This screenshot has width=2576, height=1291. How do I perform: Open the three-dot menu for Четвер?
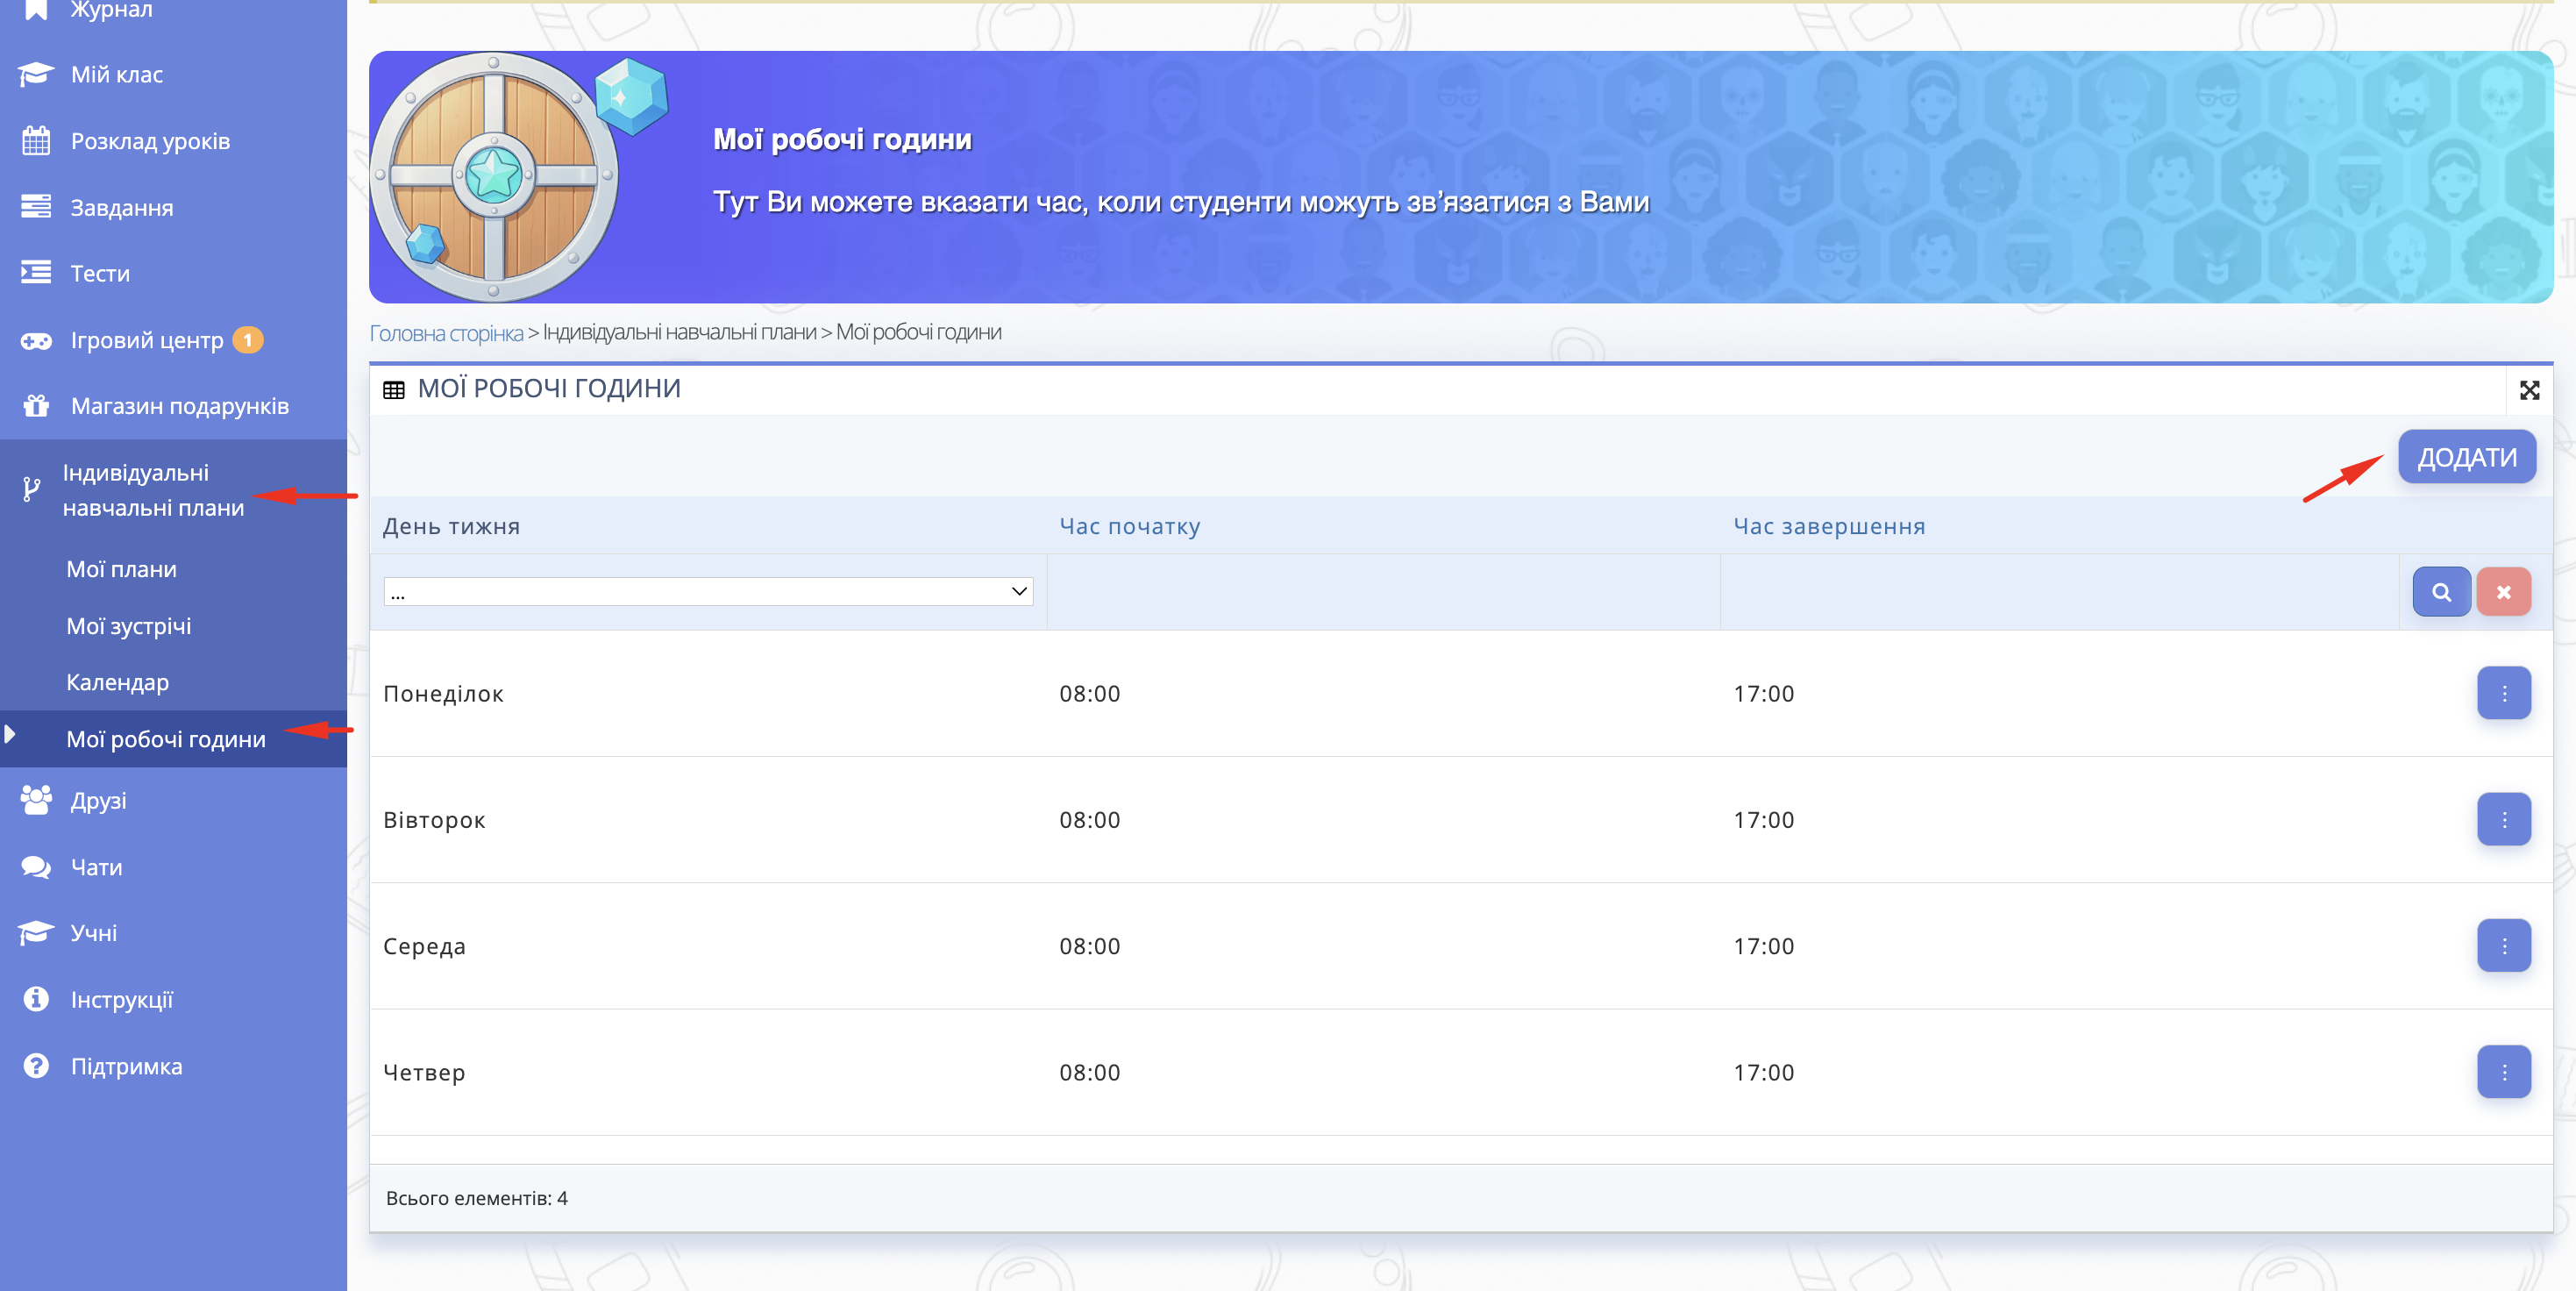click(x=2503, y=1071)
